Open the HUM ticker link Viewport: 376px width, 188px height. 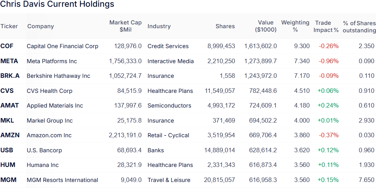coord(8,165)
